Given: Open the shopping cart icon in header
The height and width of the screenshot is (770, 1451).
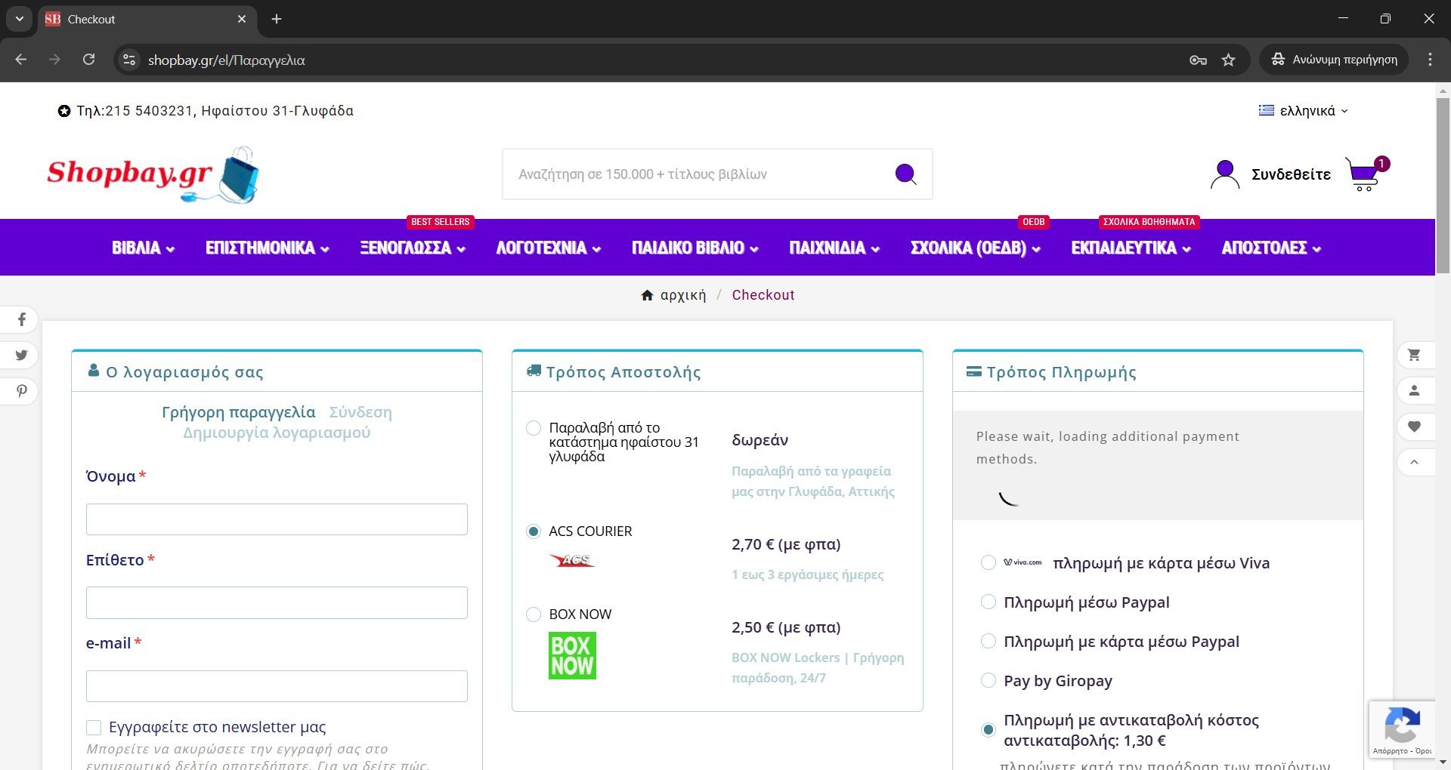Looking at the screenshot, I should tap(1364, 174).
